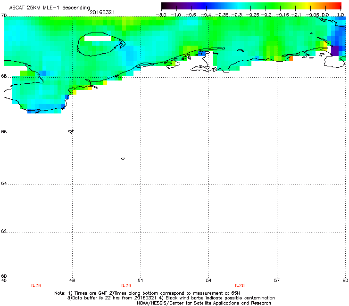Click the latitude '62' axis label
The height and width of the screenshot is (306, 349).
click(x=4, y=232)
